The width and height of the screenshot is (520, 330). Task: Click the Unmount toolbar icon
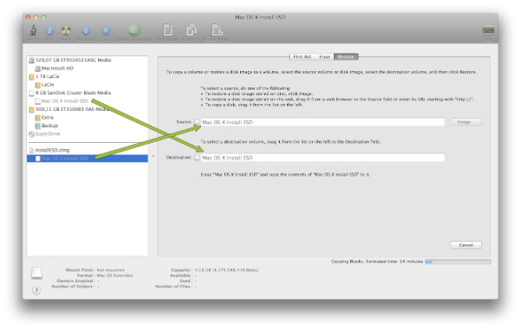86,31
